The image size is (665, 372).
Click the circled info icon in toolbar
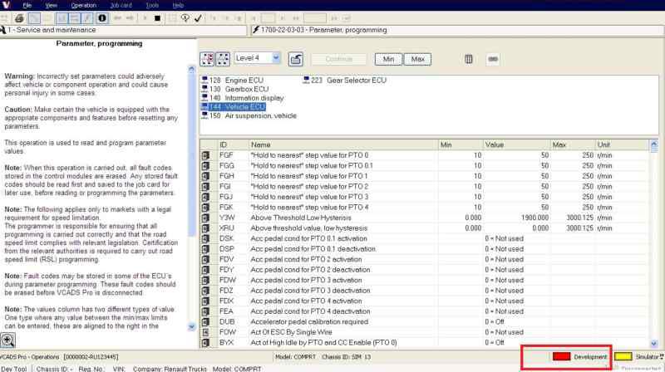102,17
